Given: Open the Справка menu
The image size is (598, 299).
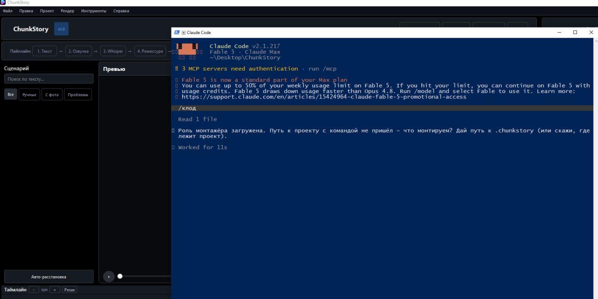Looking at the screenshot, I should coord(121,11).
